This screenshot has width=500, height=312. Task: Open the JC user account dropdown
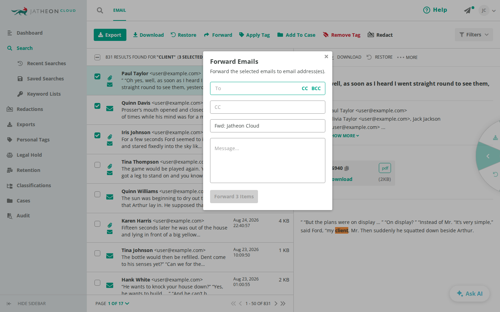[487, 10]
